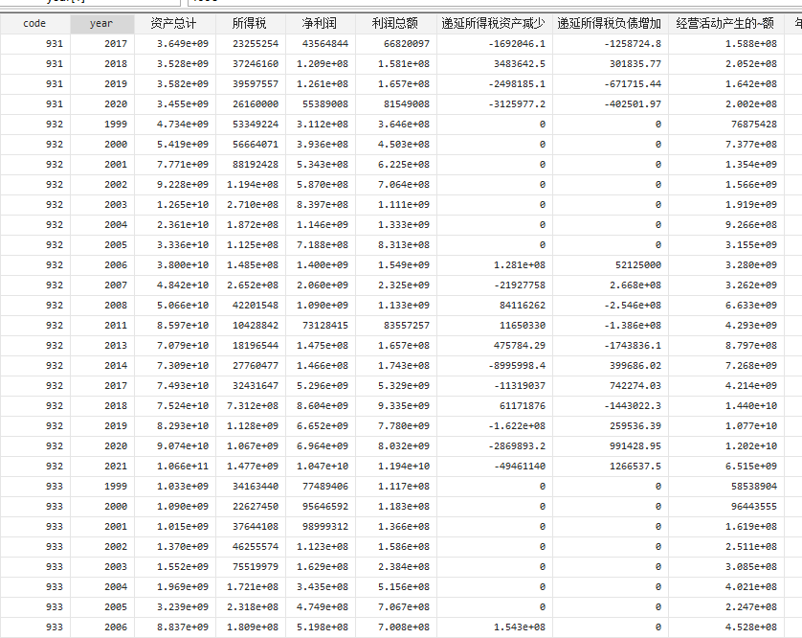Click the 资产总计 column header
Screen dimensions: 802x638
tap(173, 23)
